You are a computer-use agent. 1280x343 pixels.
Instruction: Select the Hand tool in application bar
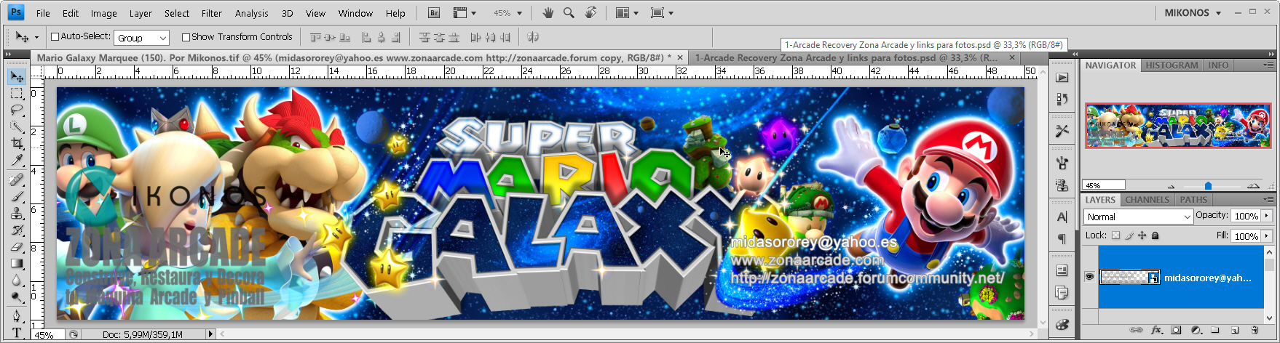coord(548,13)
